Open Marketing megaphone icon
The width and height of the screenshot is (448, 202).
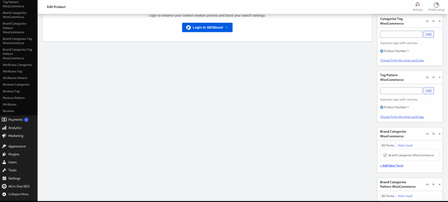tap(4, 136)
